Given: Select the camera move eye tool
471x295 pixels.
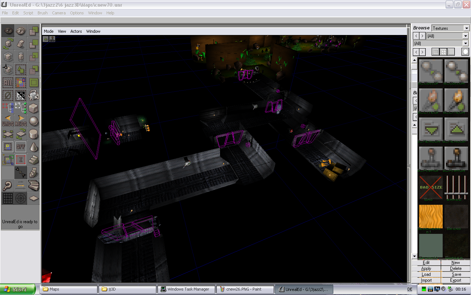Looking at the screenshot, I should click(x=8, y=31).
